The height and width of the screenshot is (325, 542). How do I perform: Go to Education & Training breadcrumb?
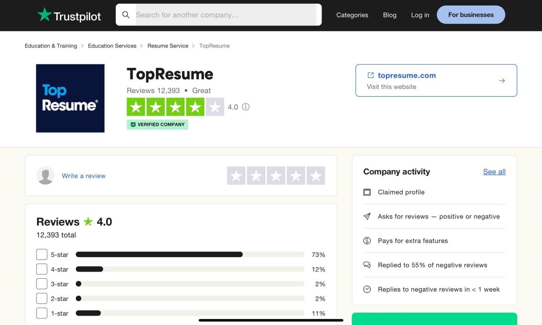pyautogui.click(x=51, y=46)
